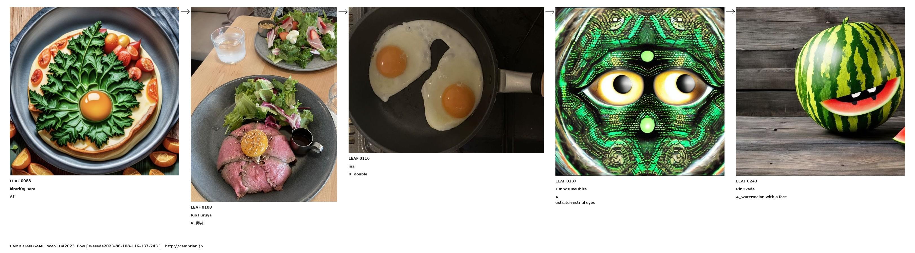Viewport: 915px width, 253px height.
Task: Select the LEAF 0108 label
Action: (x=201, y=207)
